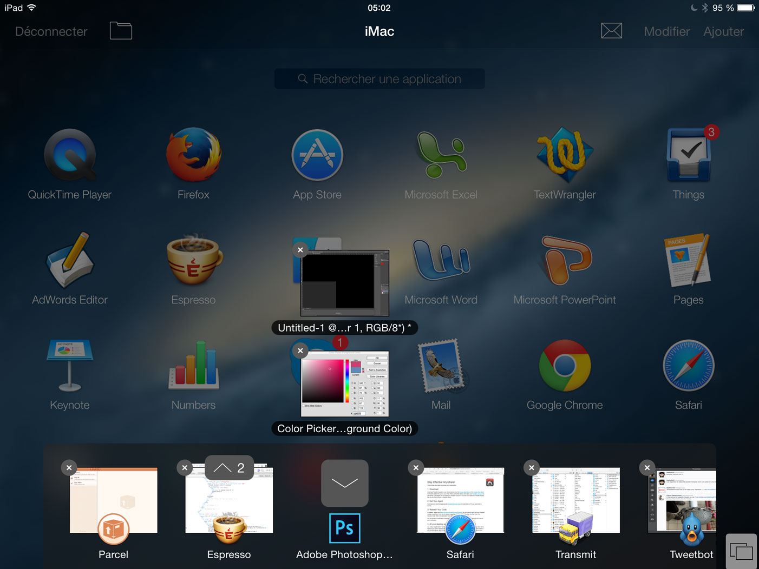This screenshot has height=569, width=759.
Task: Open Keynote app
Action: pos(70,366)
